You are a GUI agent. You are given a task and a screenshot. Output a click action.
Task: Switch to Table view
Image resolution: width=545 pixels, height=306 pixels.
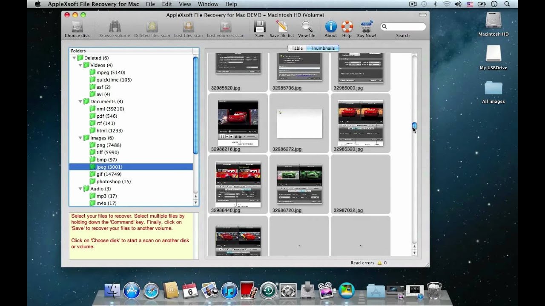297,48
